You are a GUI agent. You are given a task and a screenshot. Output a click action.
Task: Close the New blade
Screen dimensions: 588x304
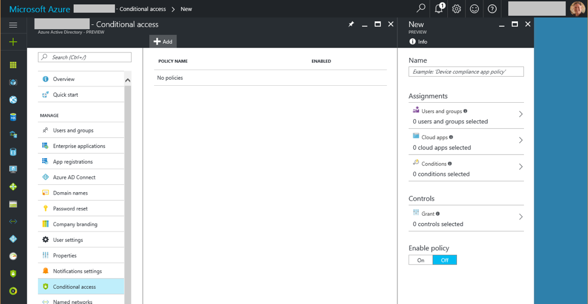[528, 24]
